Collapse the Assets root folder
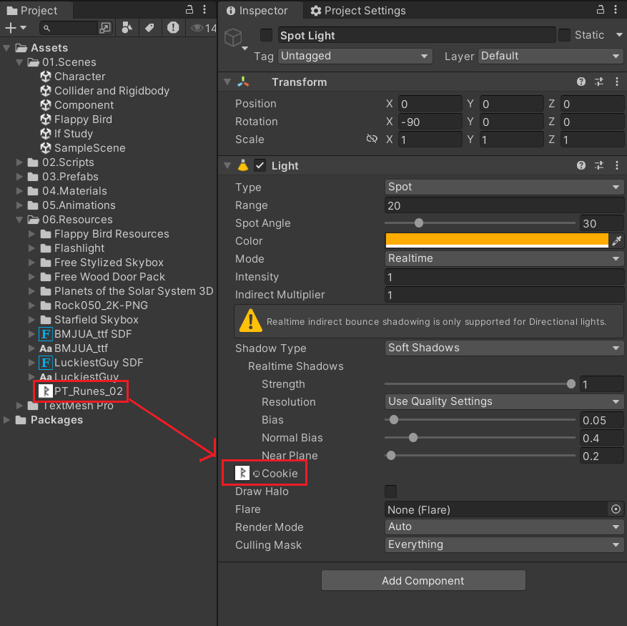Image resolution: width=627 pixels, height=626 pixels. [x=6, y=48]
